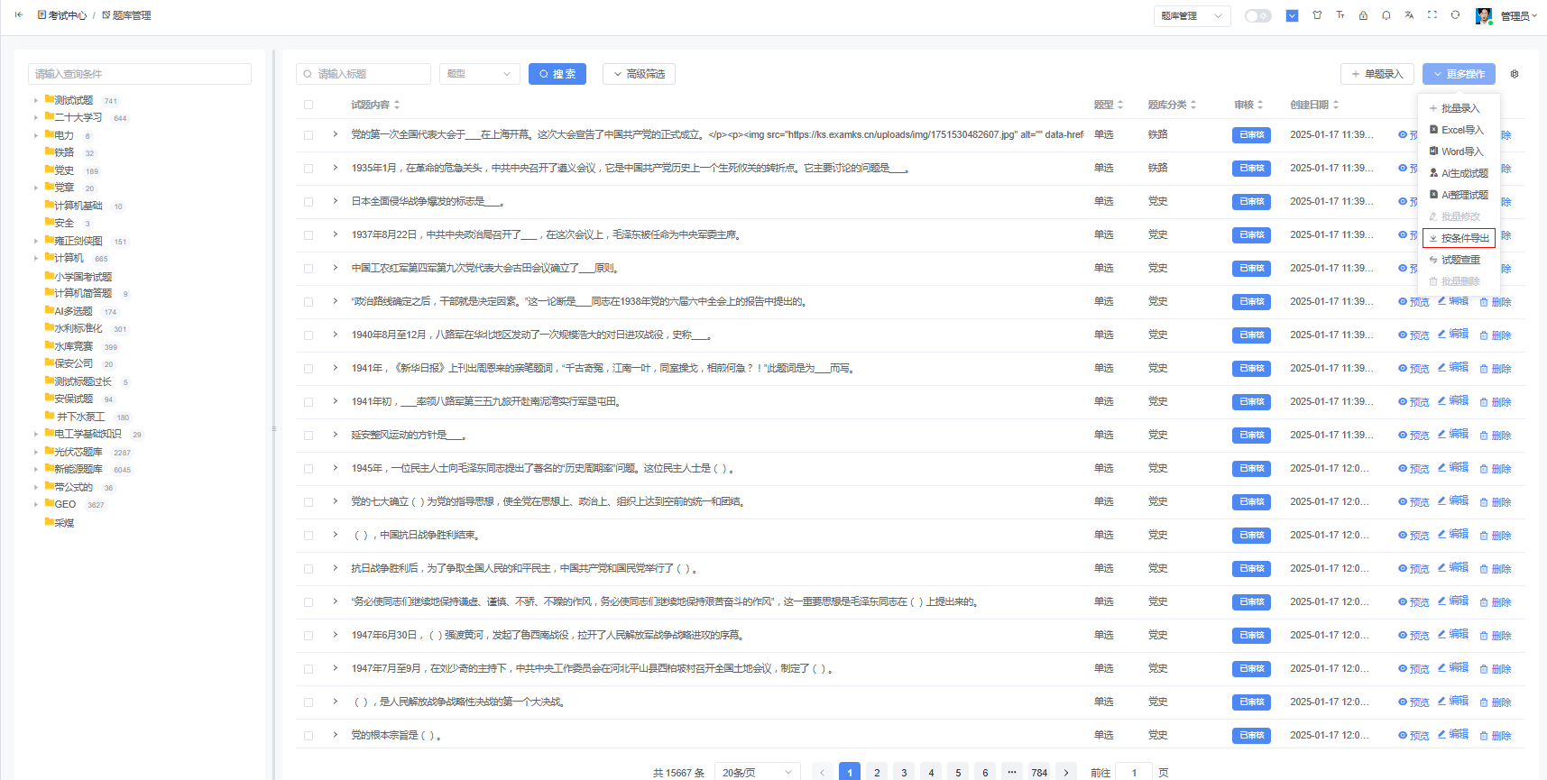Image resolution: width=1547 pixels, height=780 pixels.
Task: Go to page 3 in pagination
Action: (x=904, y=773)
